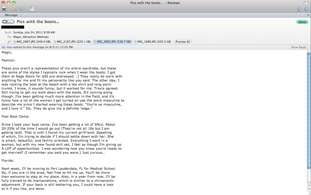Click the file icon of IMG_2167.JPG
This screenshot has height=195, width=311.
point(55,42)
